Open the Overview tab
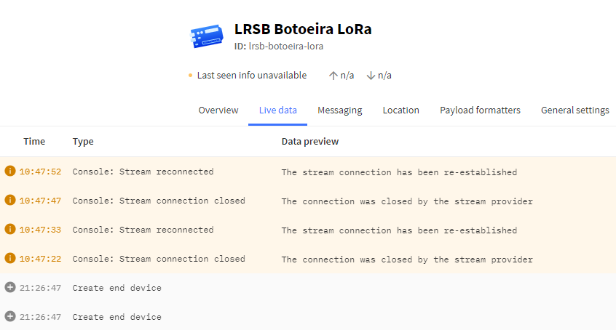 point(218,110)
